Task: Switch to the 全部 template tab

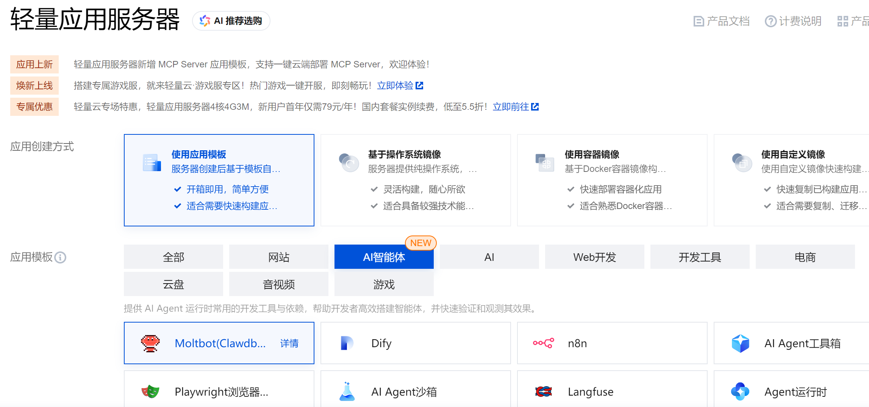Action: coord(173,257)
